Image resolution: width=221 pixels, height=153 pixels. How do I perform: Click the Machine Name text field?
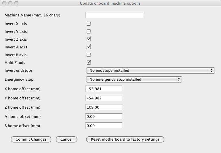114,15
